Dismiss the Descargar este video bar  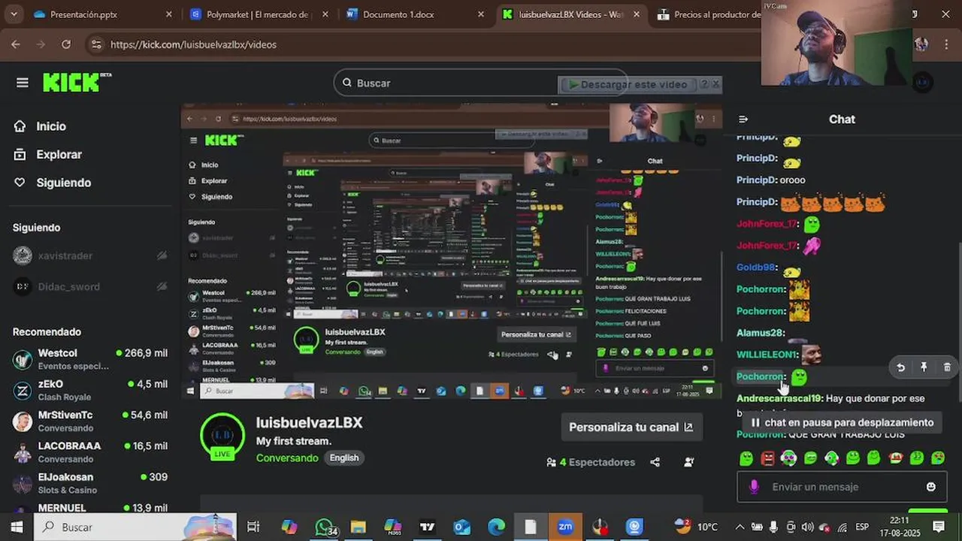coord(716,84)
